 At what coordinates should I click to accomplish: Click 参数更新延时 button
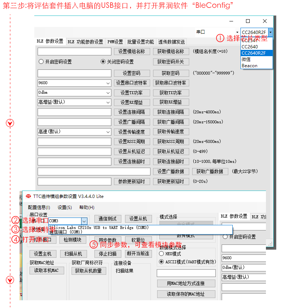click(x=132, y=181)
